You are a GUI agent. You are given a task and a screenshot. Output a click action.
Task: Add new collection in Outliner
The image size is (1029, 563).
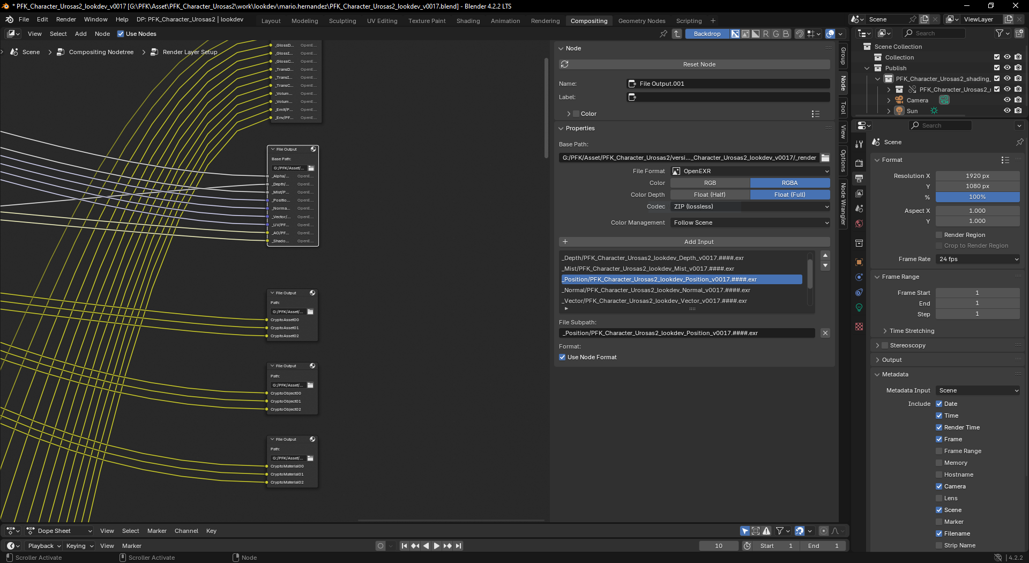point(1019,33)
